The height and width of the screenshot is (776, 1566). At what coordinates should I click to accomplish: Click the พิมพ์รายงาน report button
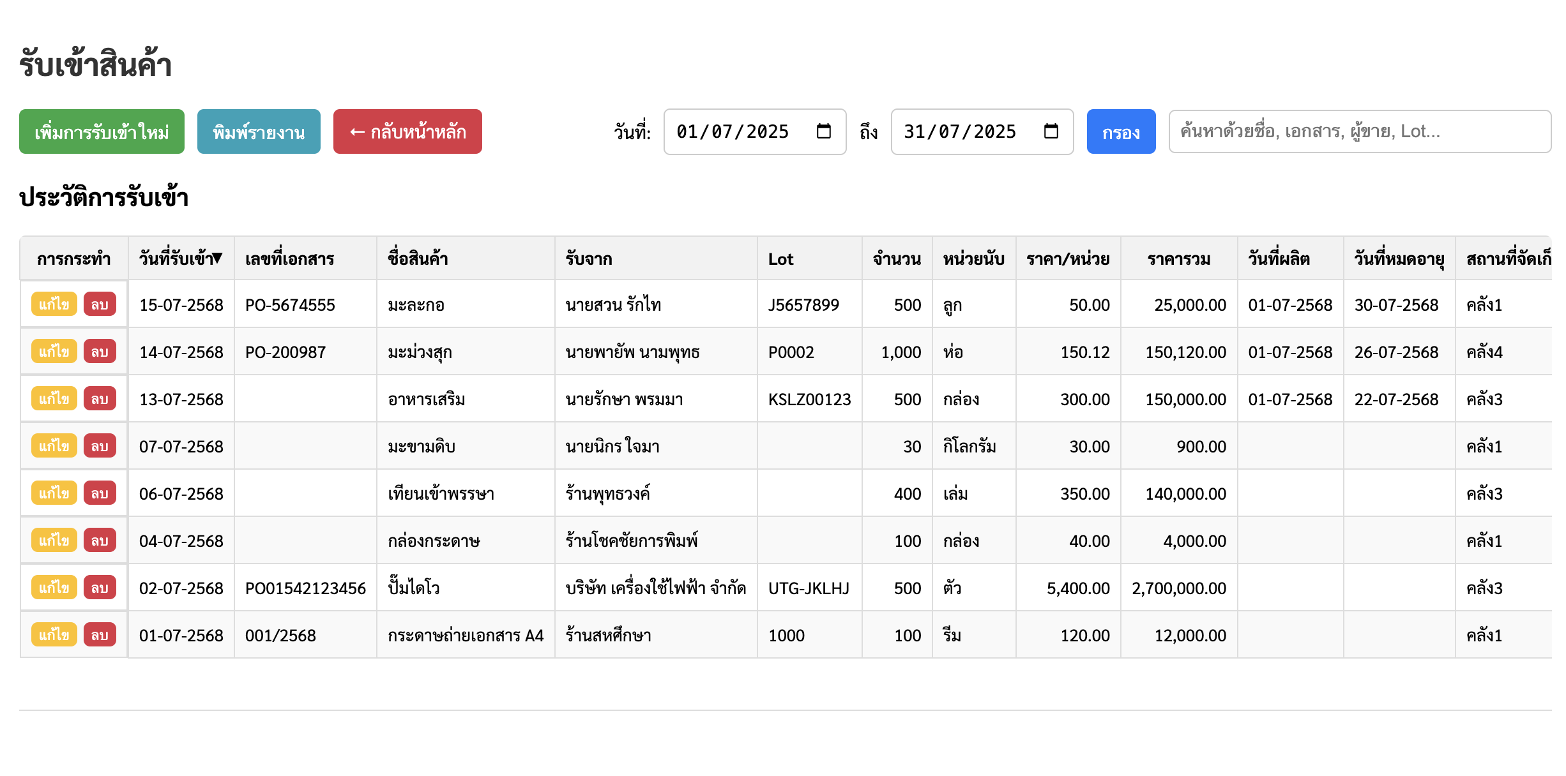point(259,131)
